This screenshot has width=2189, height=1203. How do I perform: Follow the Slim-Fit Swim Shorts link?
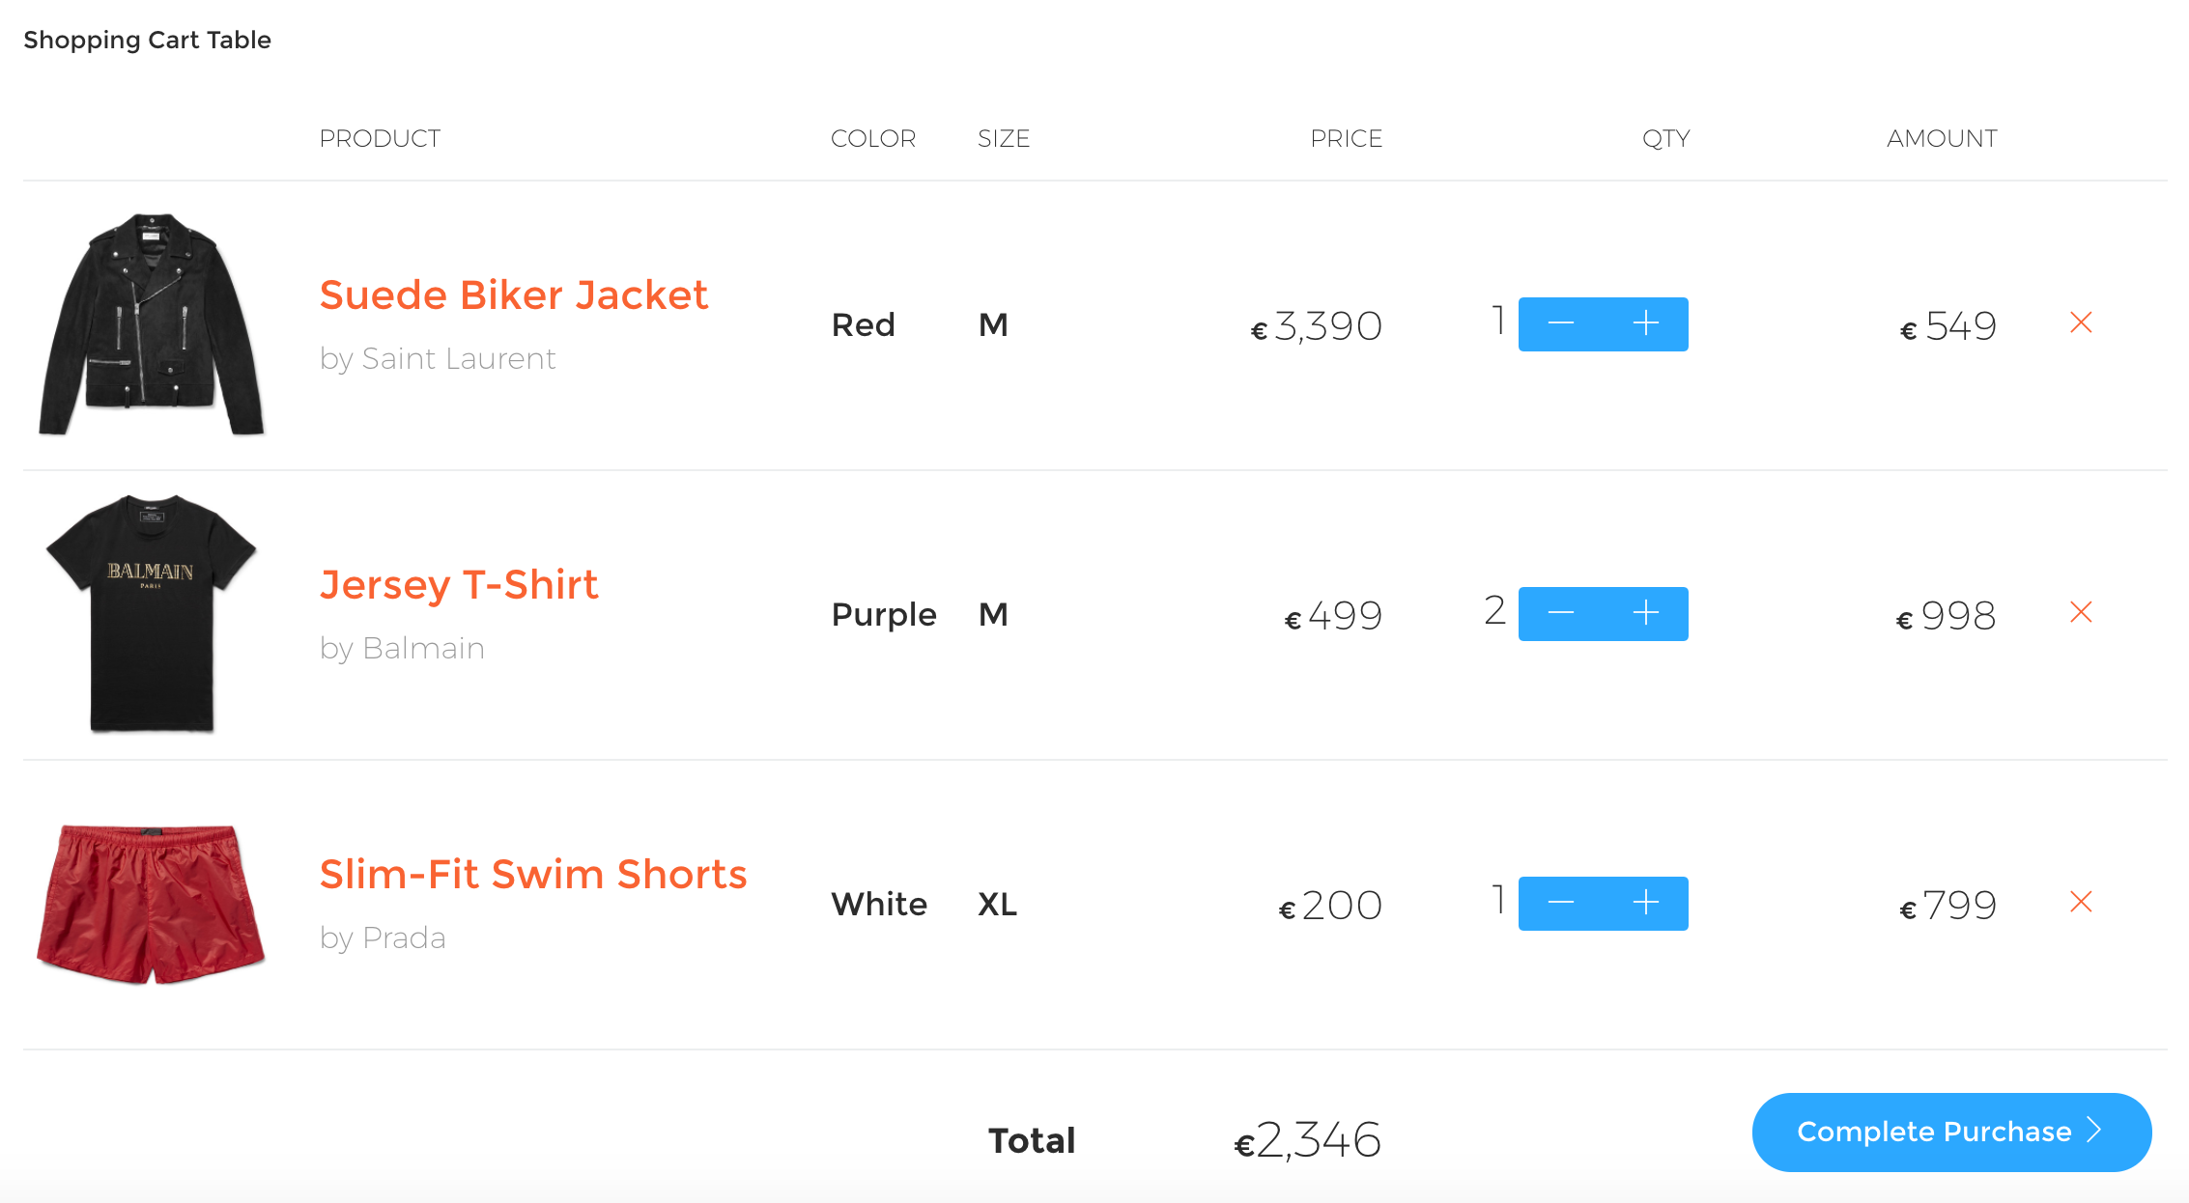tap(533, 875)
